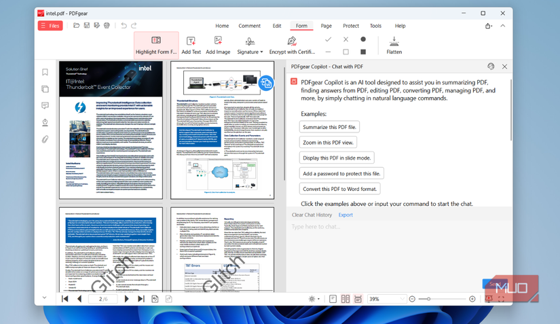Select the line (dash) form tool
560x324 pixels.
pos(329,52)
